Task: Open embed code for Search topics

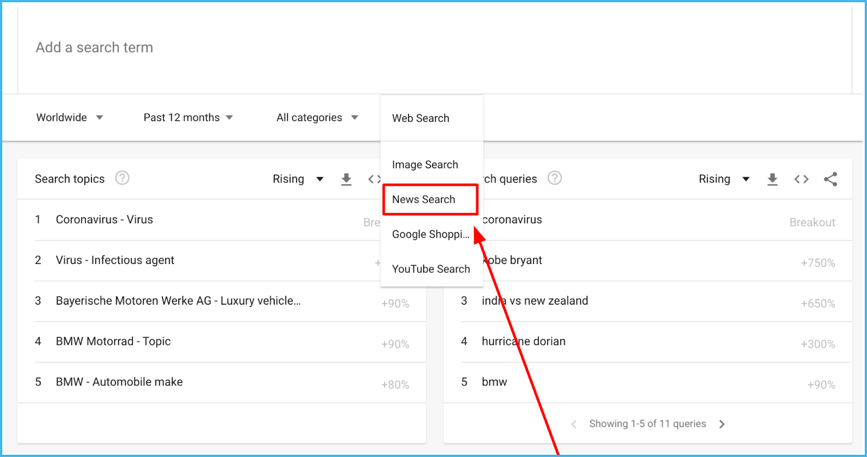Action: point(374,179)
